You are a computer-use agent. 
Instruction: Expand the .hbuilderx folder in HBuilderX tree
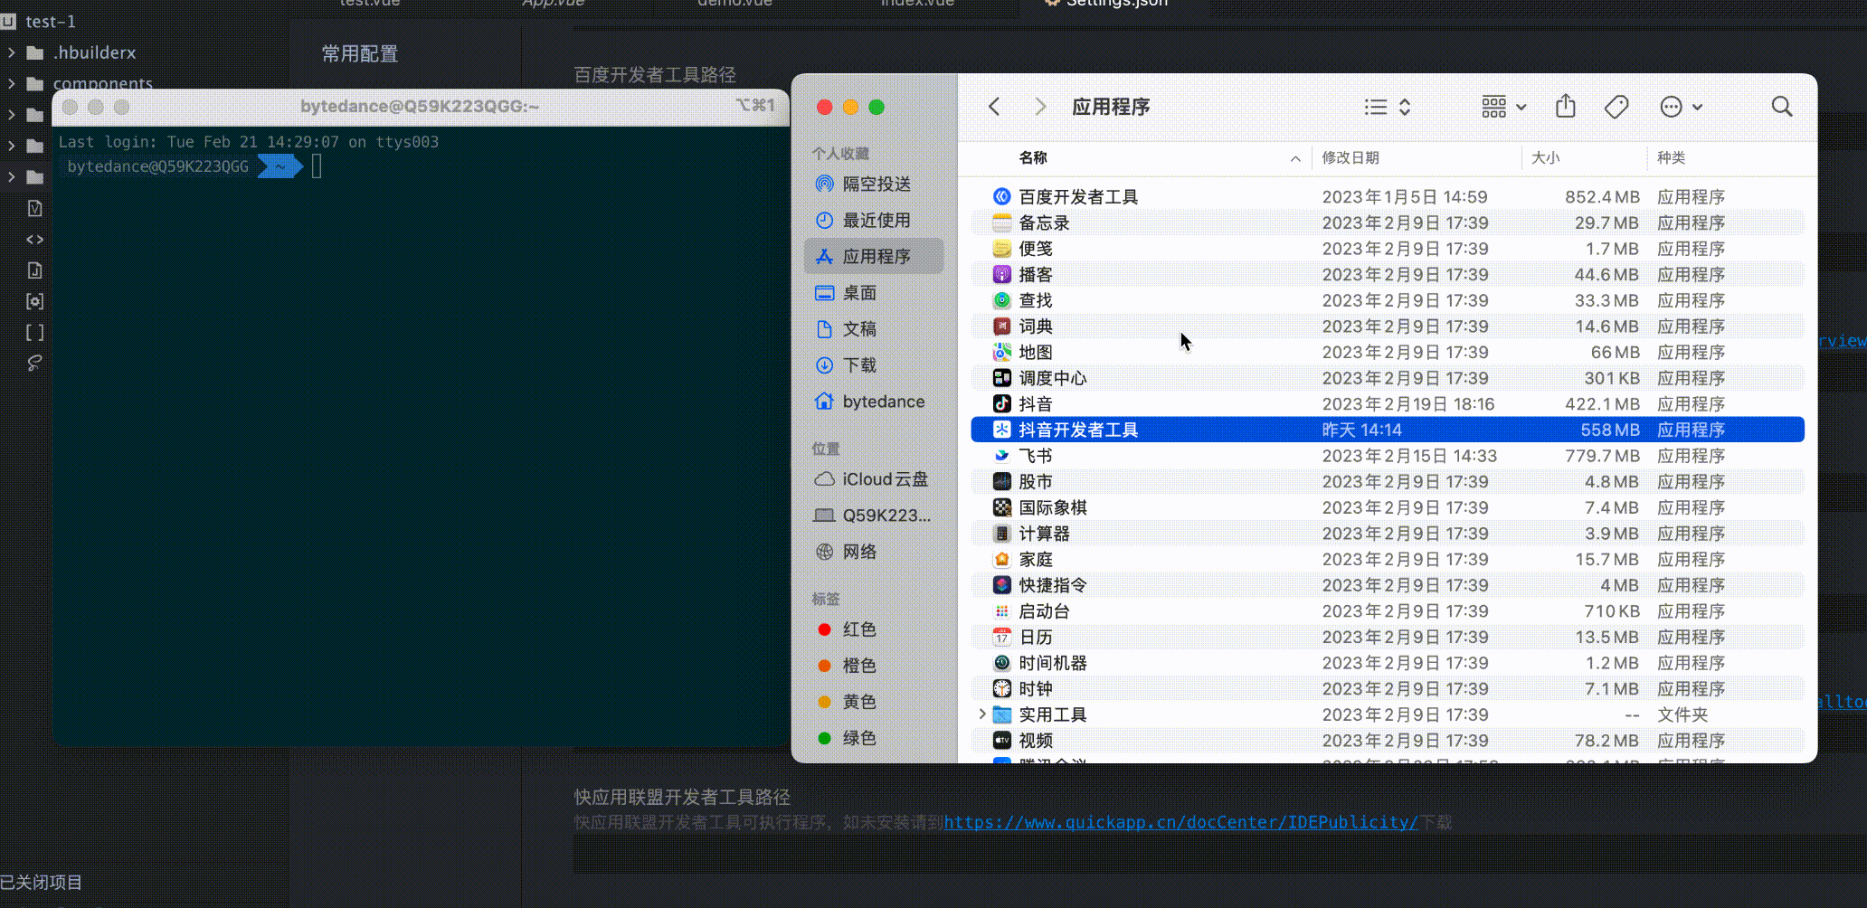pos(11,52)
